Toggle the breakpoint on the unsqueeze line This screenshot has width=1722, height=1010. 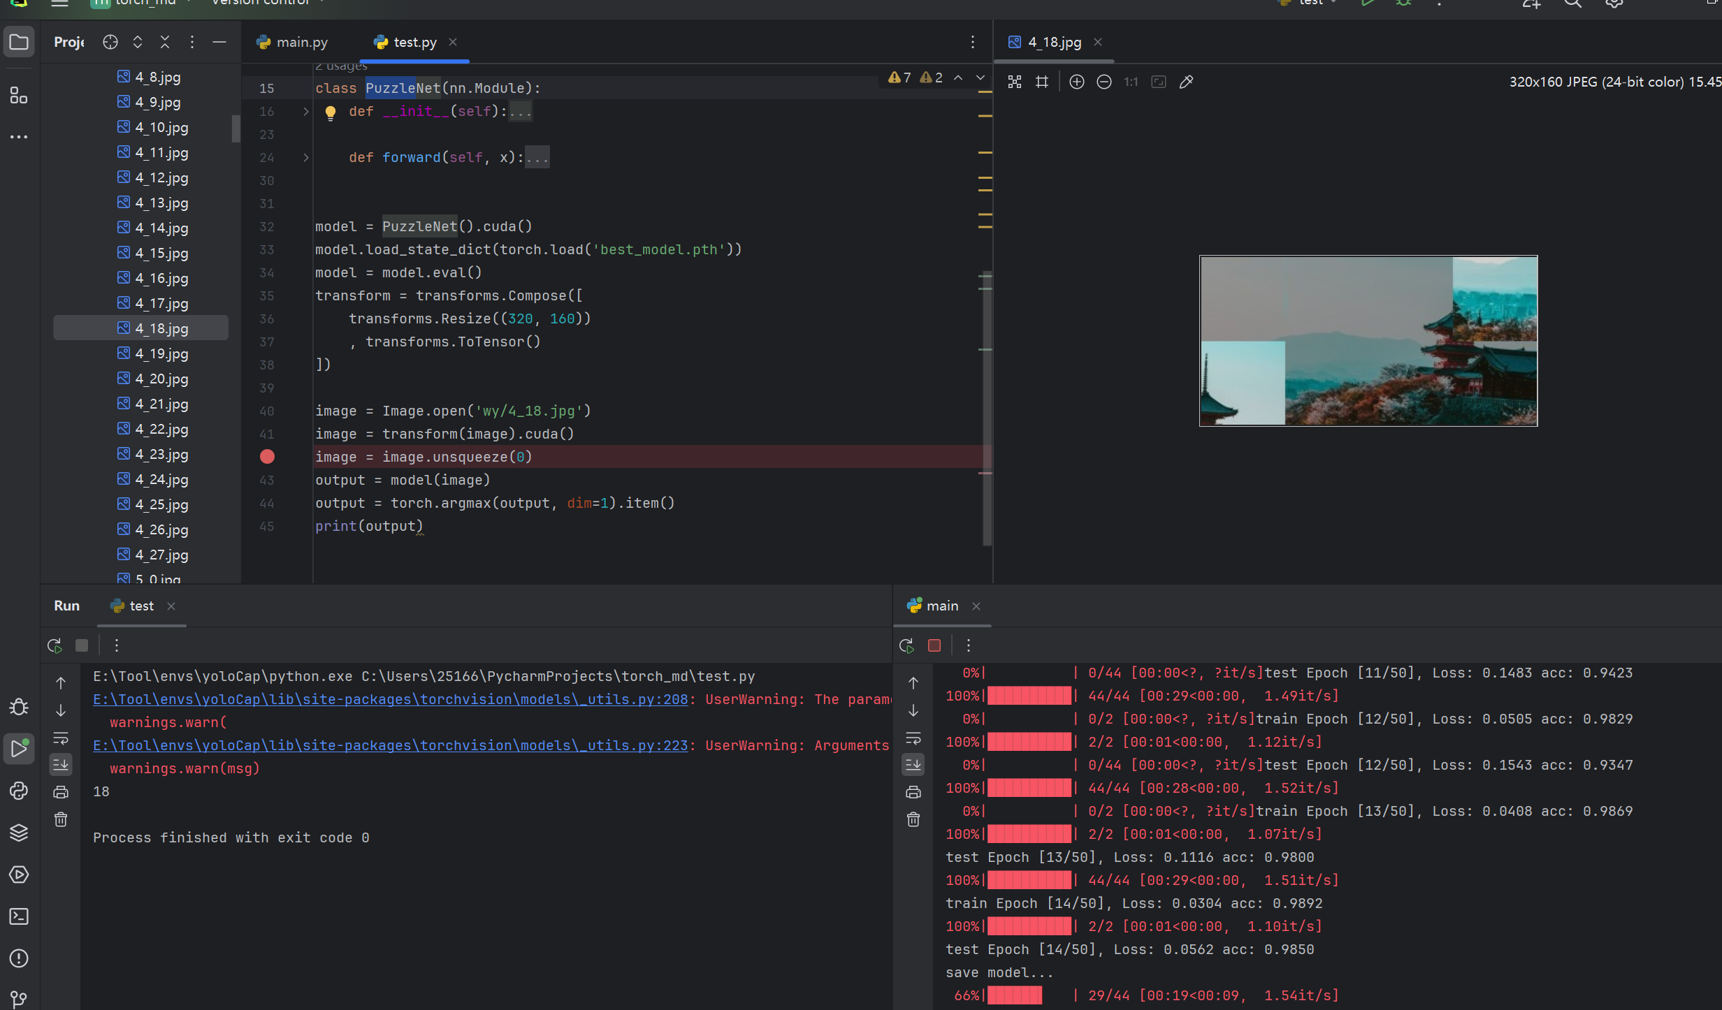point(267,457)
